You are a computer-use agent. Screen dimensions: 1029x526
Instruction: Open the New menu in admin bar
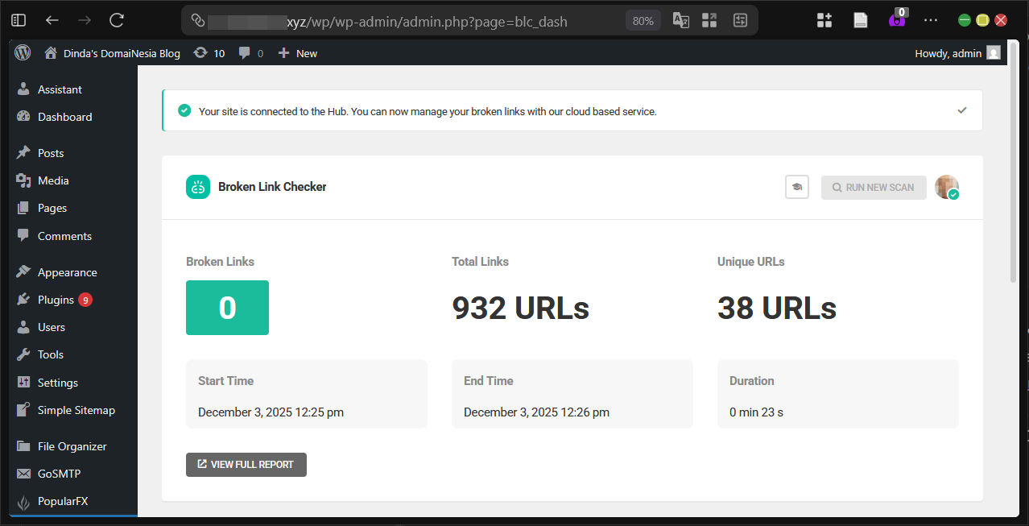tap(297, 52)
